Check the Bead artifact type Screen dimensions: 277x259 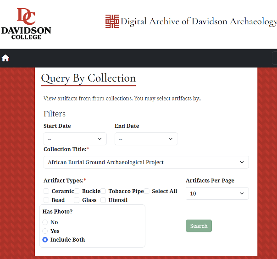click(x=46, y=200)
